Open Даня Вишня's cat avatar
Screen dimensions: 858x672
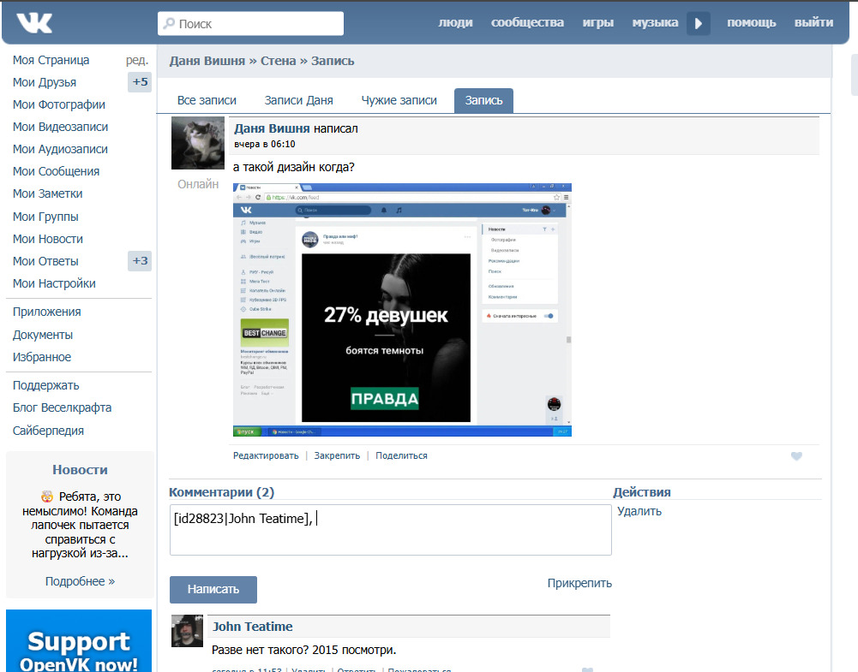198,143
